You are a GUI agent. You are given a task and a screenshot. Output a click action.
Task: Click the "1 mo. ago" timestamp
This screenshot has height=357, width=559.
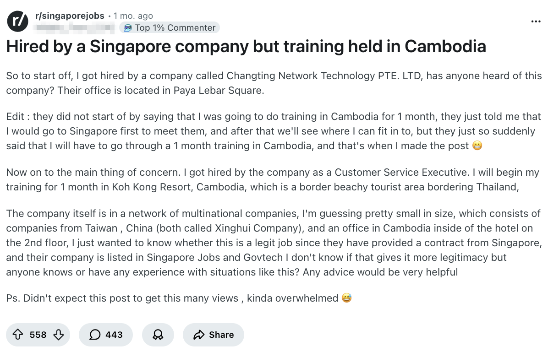pyautogui.click(x=133, y=16)
